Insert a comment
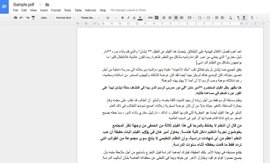The image size is (270, 163). [156, 17]
